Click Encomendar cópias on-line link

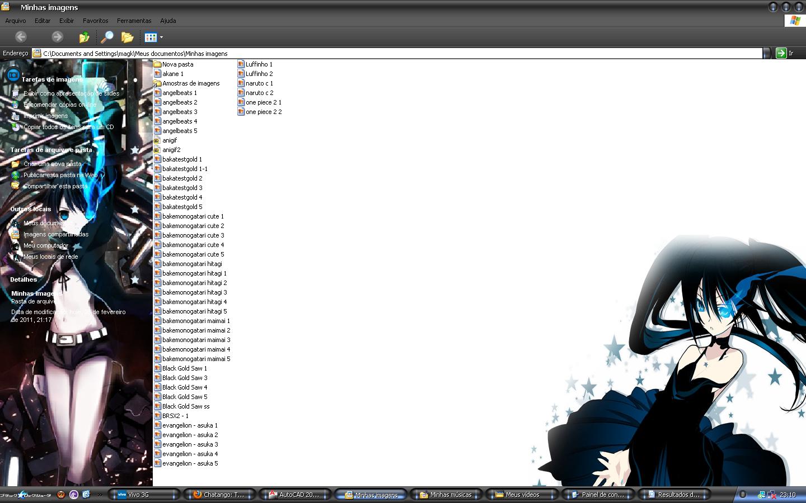coord(60,105)
